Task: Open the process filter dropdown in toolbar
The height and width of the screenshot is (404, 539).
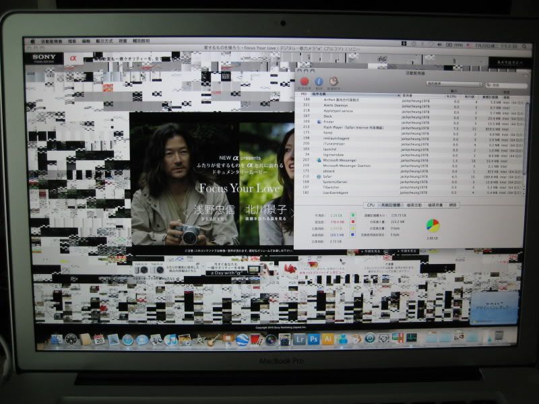Action: click(x=453, y=83)
